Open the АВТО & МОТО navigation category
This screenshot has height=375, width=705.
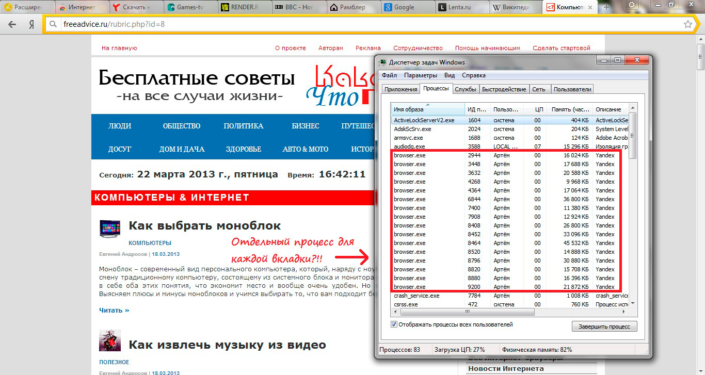[x=306, y=149]
